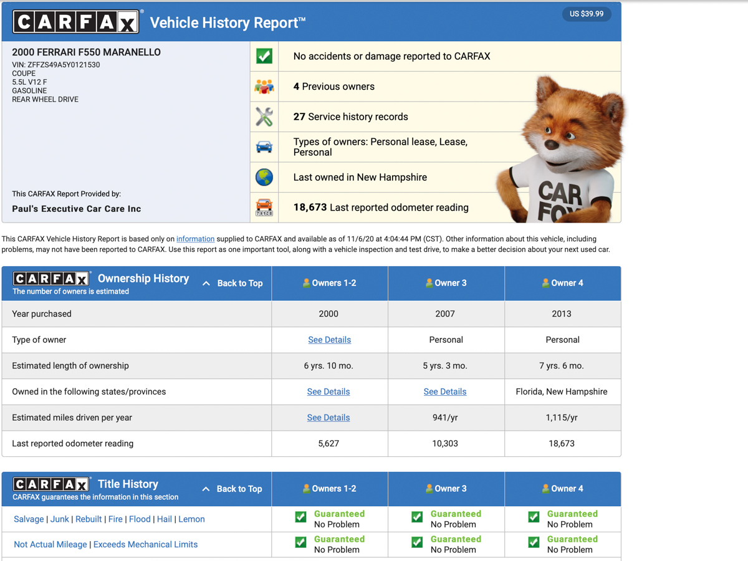
Task: Click the Car Fox mascot image
Action: click(561, 150)
